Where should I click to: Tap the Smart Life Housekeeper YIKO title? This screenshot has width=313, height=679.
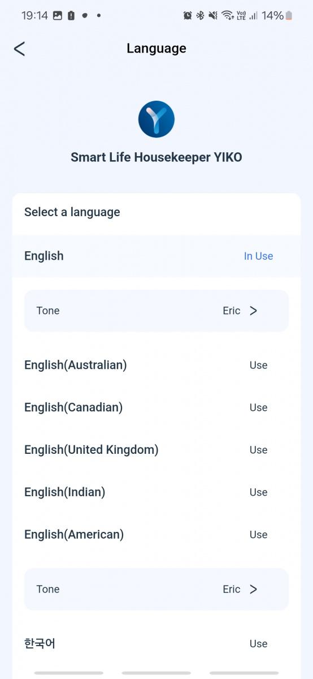click(x=156, y=157)
